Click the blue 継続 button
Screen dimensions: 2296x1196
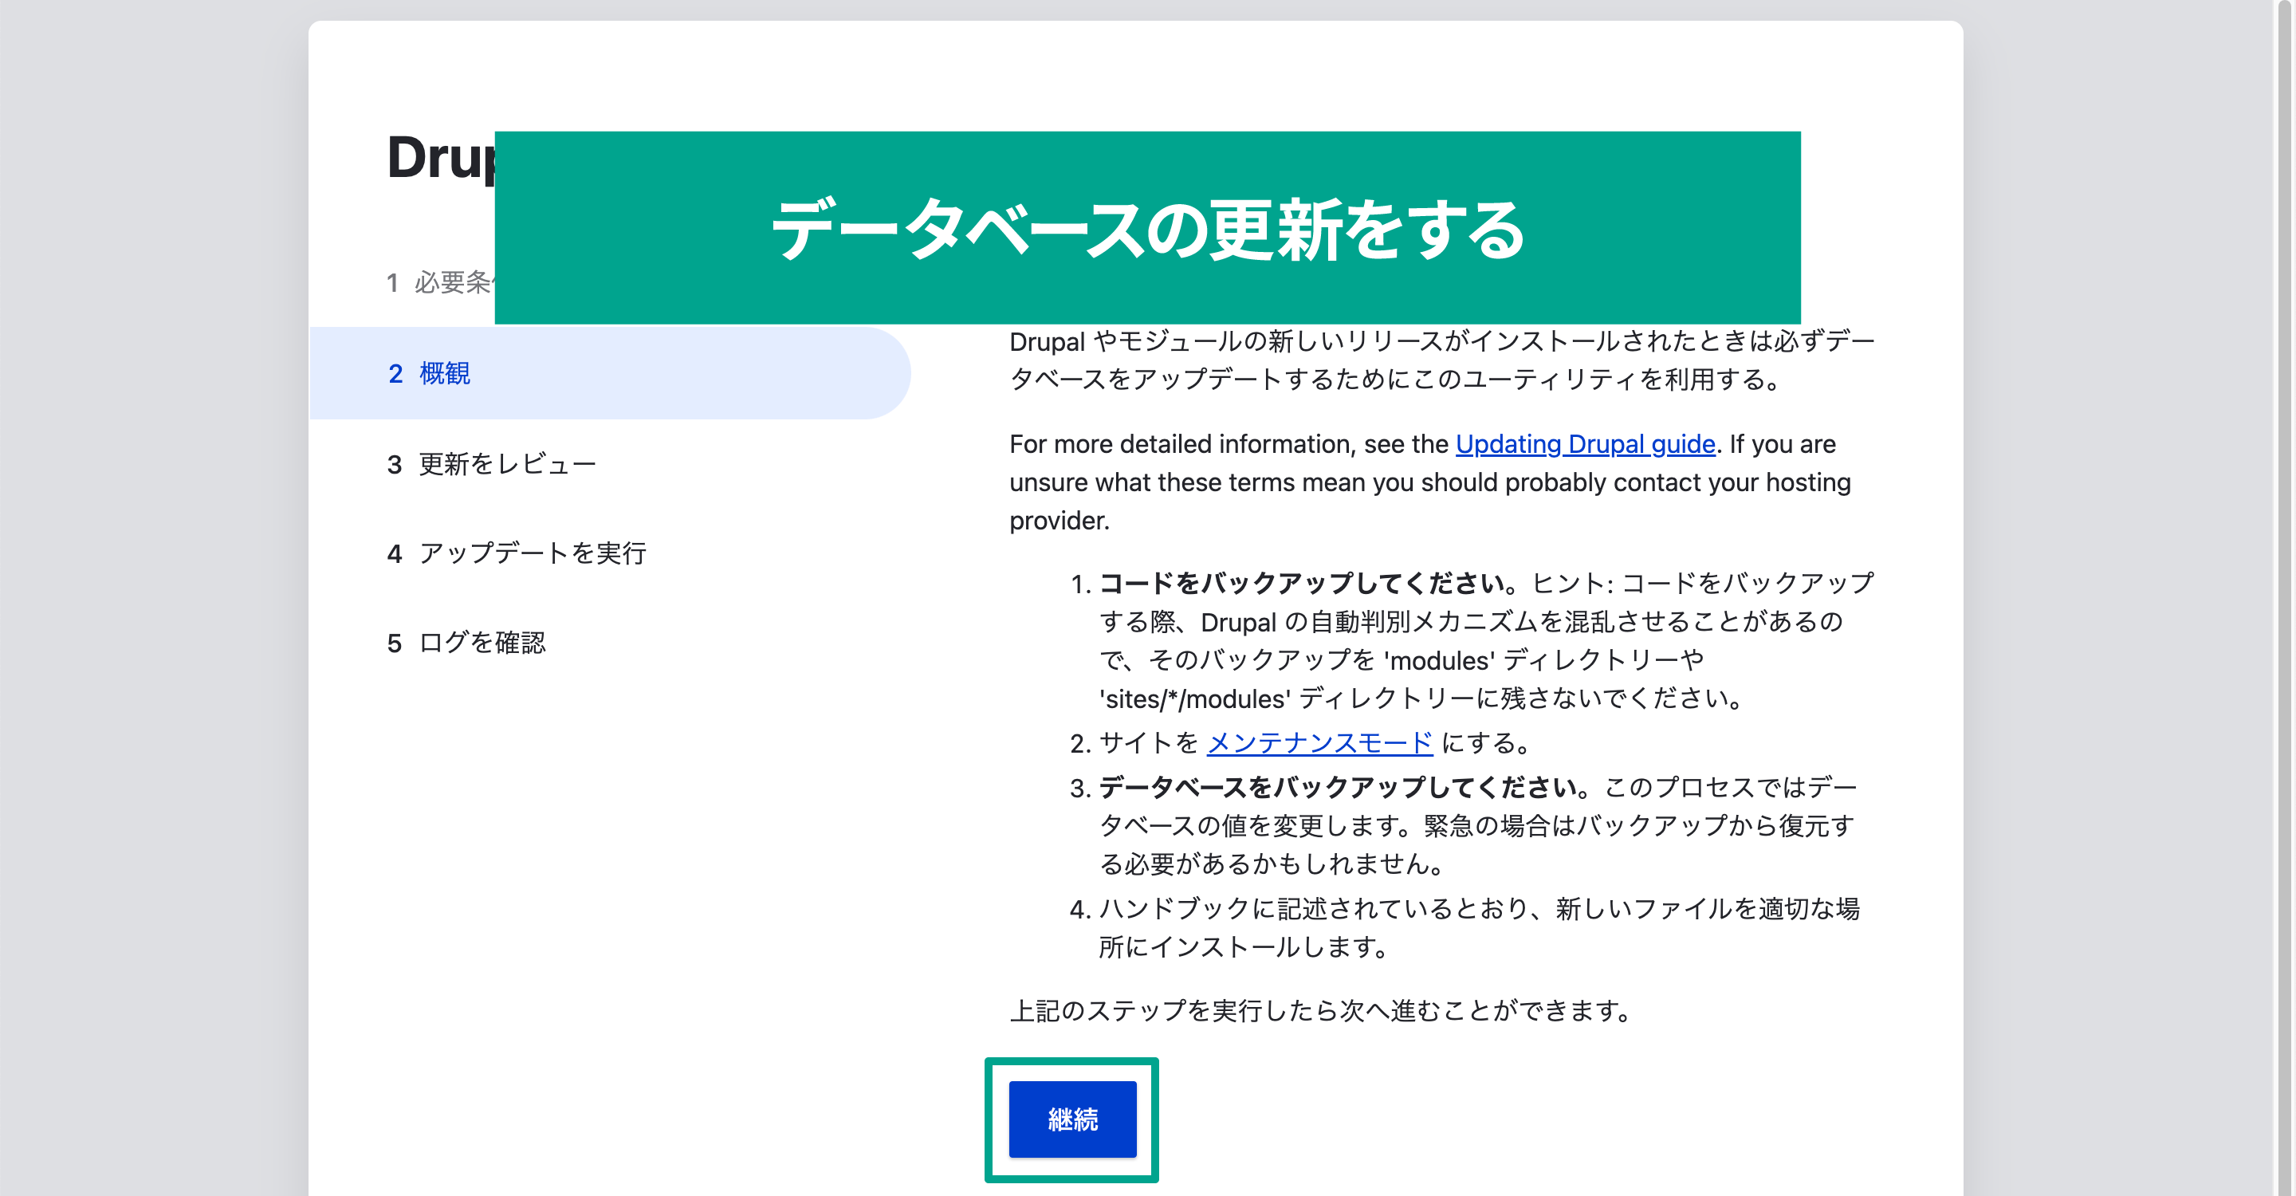click(1072, 1119)
